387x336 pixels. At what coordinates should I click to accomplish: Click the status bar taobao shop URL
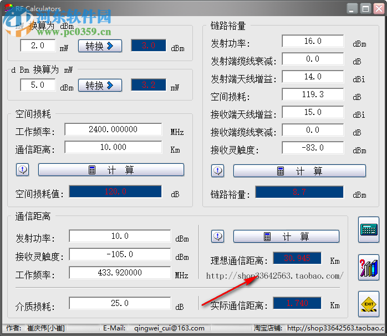(x=336, y=328)
